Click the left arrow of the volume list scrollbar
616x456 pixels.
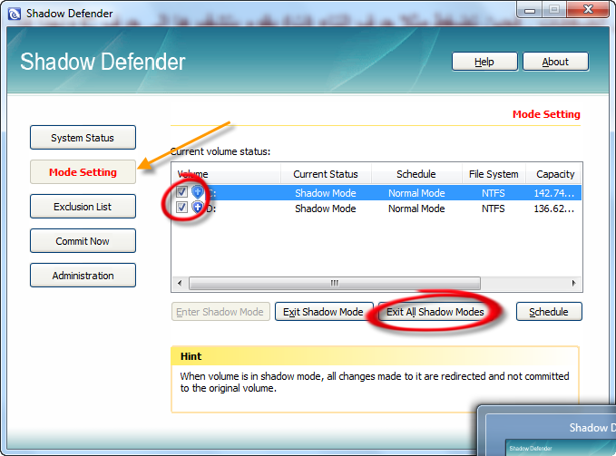click(x=180, y=283)
